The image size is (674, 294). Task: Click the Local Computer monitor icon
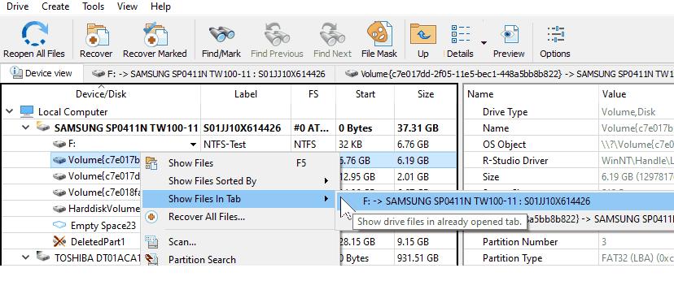(x=27, y=112)
